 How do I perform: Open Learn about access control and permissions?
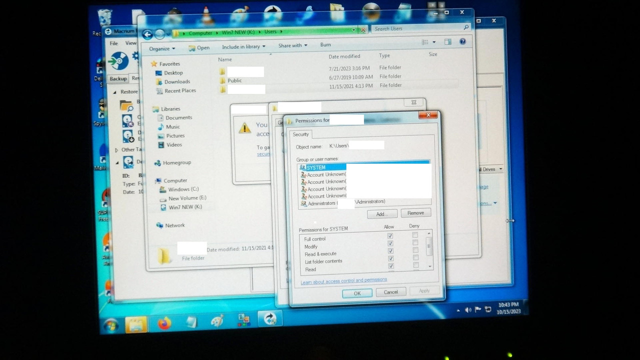[x=343, y=281]
